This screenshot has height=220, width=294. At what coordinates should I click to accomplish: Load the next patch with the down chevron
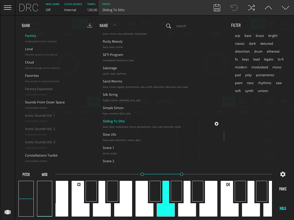pyautogui.click(x=285, y=8)
